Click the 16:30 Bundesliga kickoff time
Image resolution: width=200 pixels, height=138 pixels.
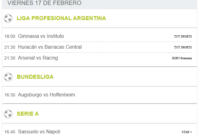[10, 95]
